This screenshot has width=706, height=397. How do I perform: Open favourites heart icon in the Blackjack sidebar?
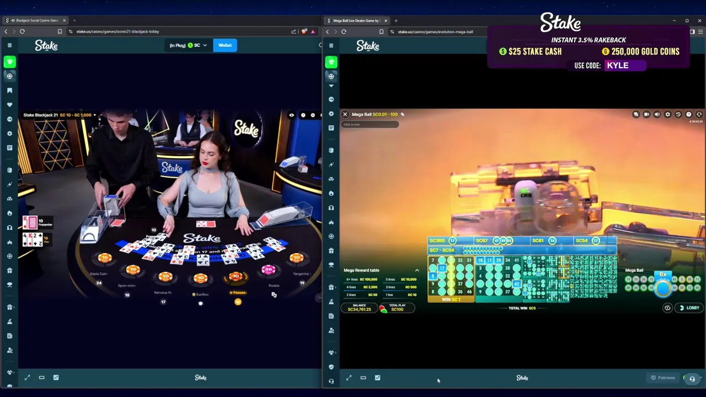pyautogui.click(x=9, y=105)
